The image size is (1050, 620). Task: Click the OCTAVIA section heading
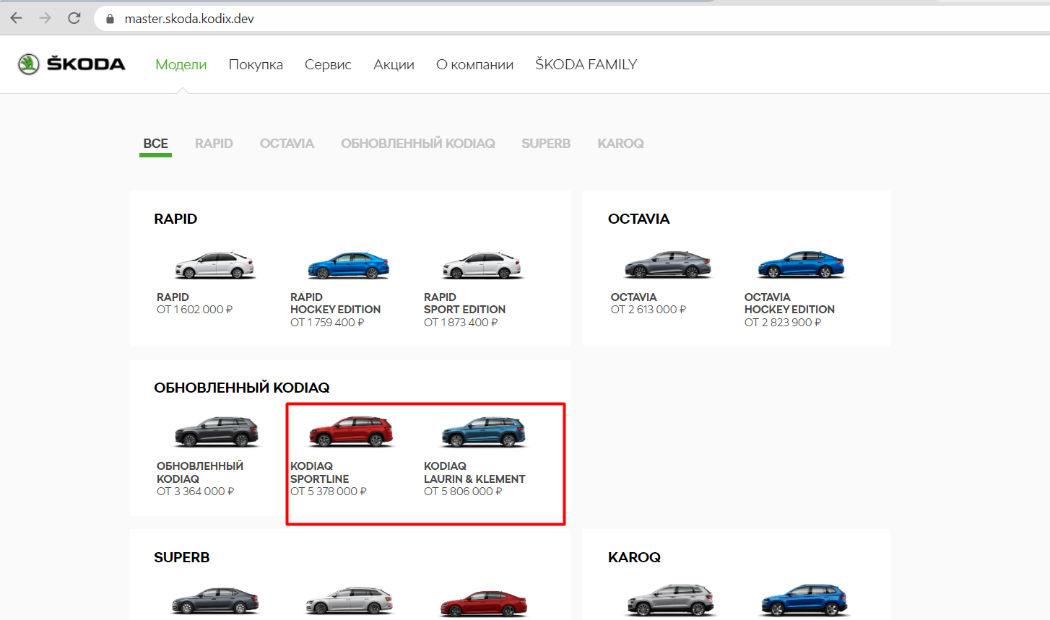[x=638, y=219]
